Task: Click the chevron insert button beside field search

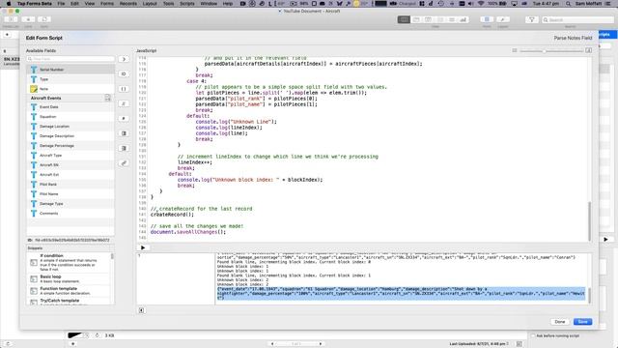Action: pyautogui.click(x=124, y=59)
